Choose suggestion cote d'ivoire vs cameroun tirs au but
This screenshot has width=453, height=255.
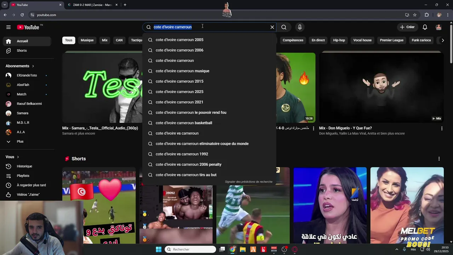(209, 175)
